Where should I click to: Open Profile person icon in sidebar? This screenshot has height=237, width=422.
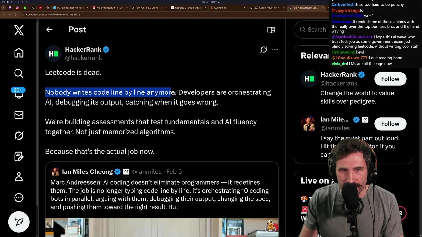(19, 177)
